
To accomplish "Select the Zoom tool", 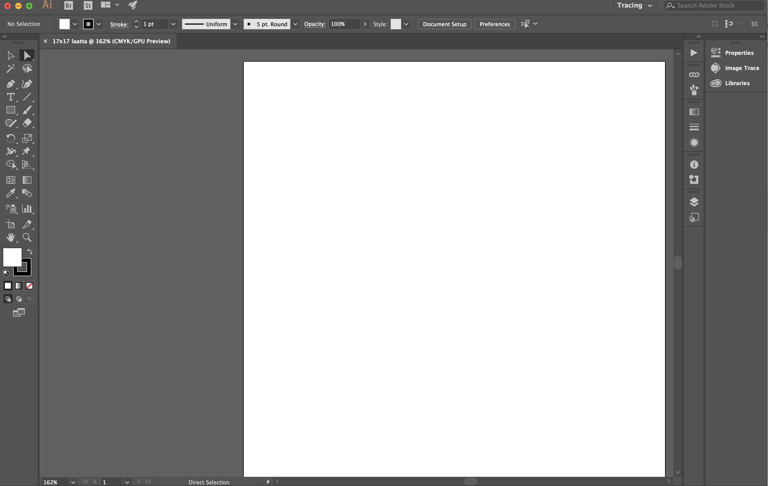I will [27, 237].
